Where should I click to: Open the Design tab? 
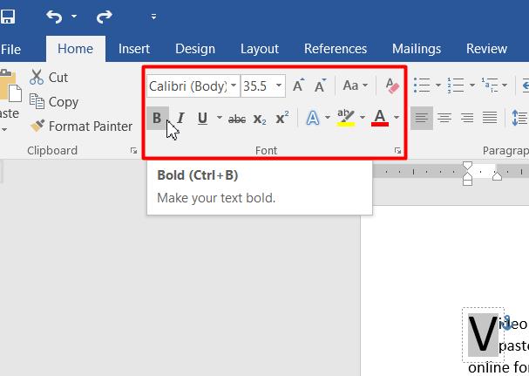click(x=195, y=49)
